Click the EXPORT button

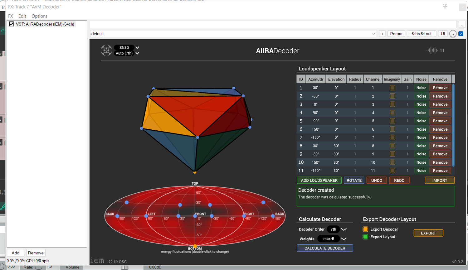428,233
